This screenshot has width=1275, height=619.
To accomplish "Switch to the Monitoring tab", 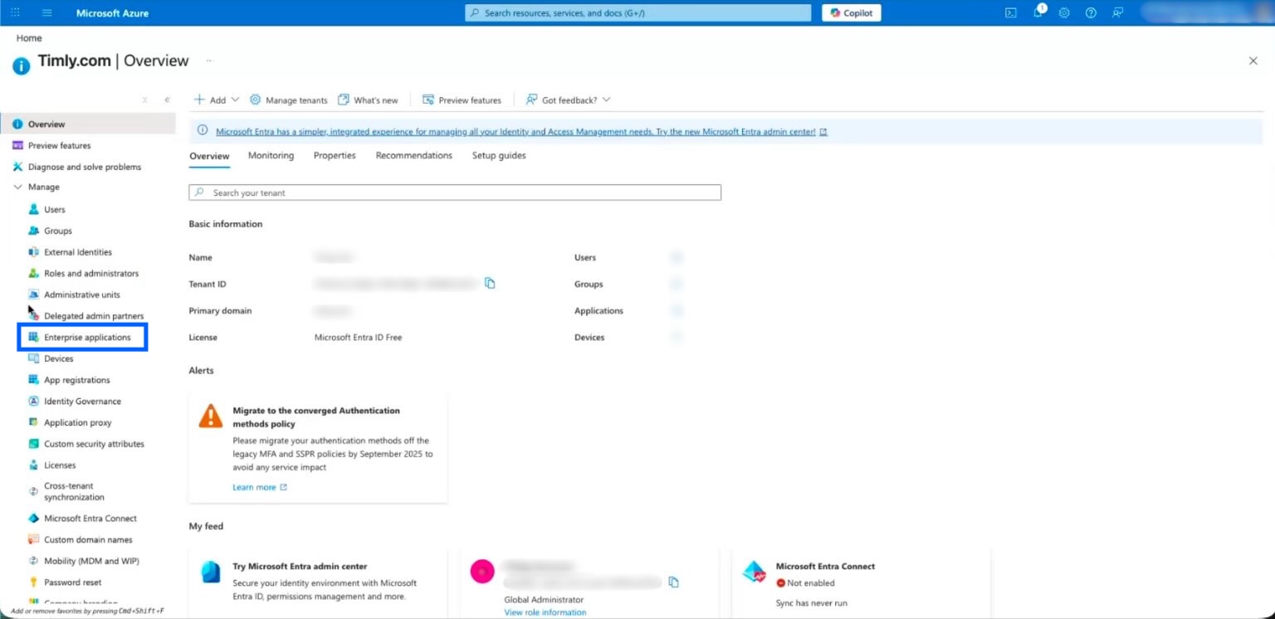I will [x=271, y=155].
